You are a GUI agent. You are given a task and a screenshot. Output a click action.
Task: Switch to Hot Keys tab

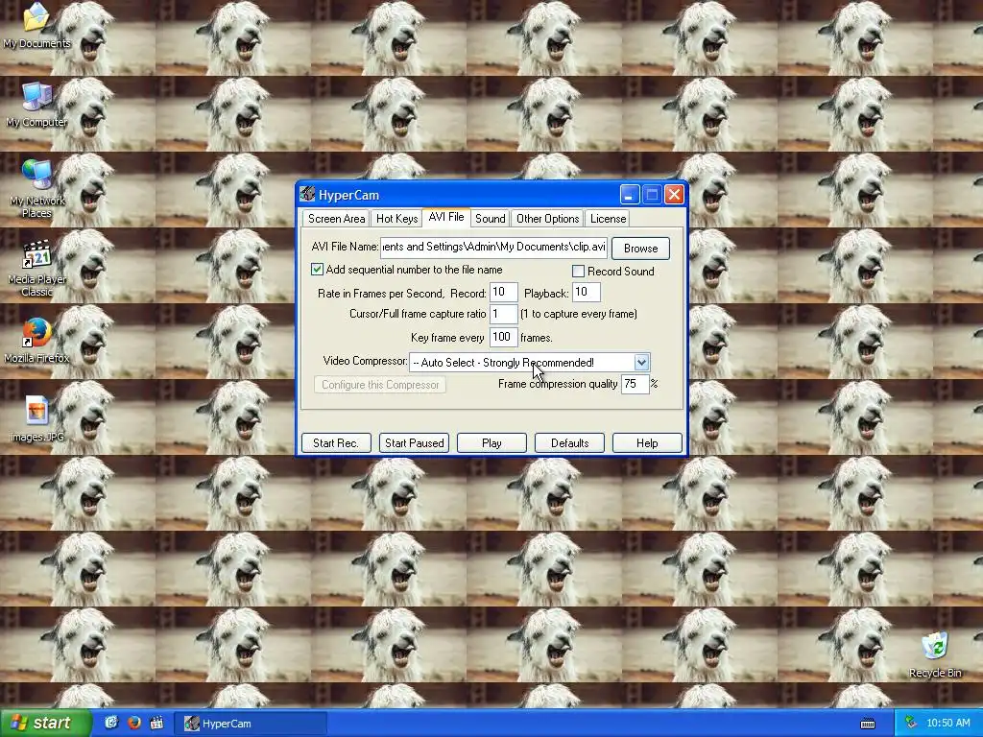tap(396, 219)
